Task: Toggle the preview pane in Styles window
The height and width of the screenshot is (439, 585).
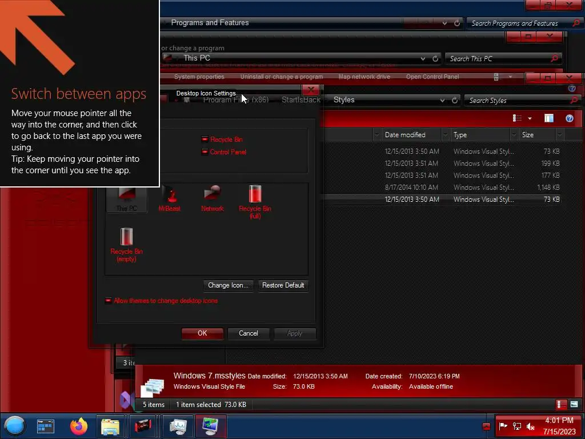Action: tap(549, 118)
